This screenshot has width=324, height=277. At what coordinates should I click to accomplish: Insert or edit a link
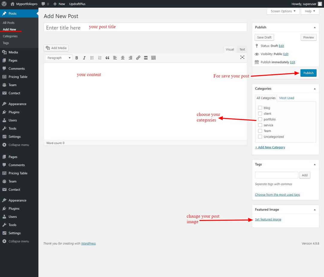pos(138,58)
